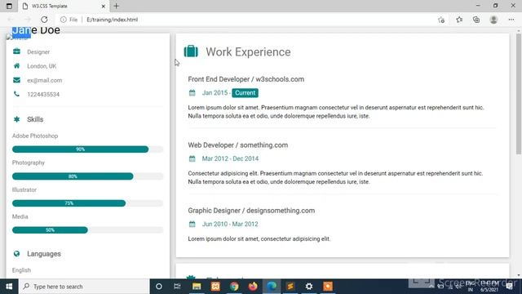Click the Media 50% progress bar
522x294 pixels.
coord(87,230)
